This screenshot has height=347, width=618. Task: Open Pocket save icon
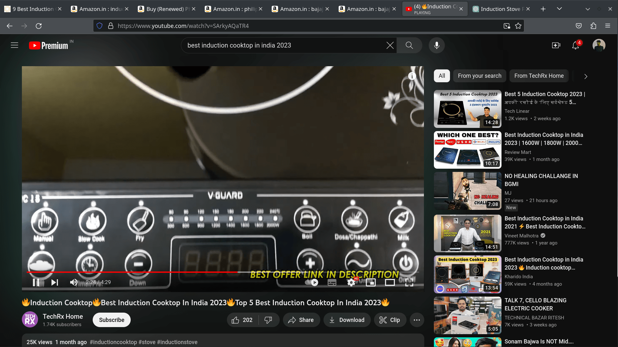pyautogui.click(x=578, y=26)
